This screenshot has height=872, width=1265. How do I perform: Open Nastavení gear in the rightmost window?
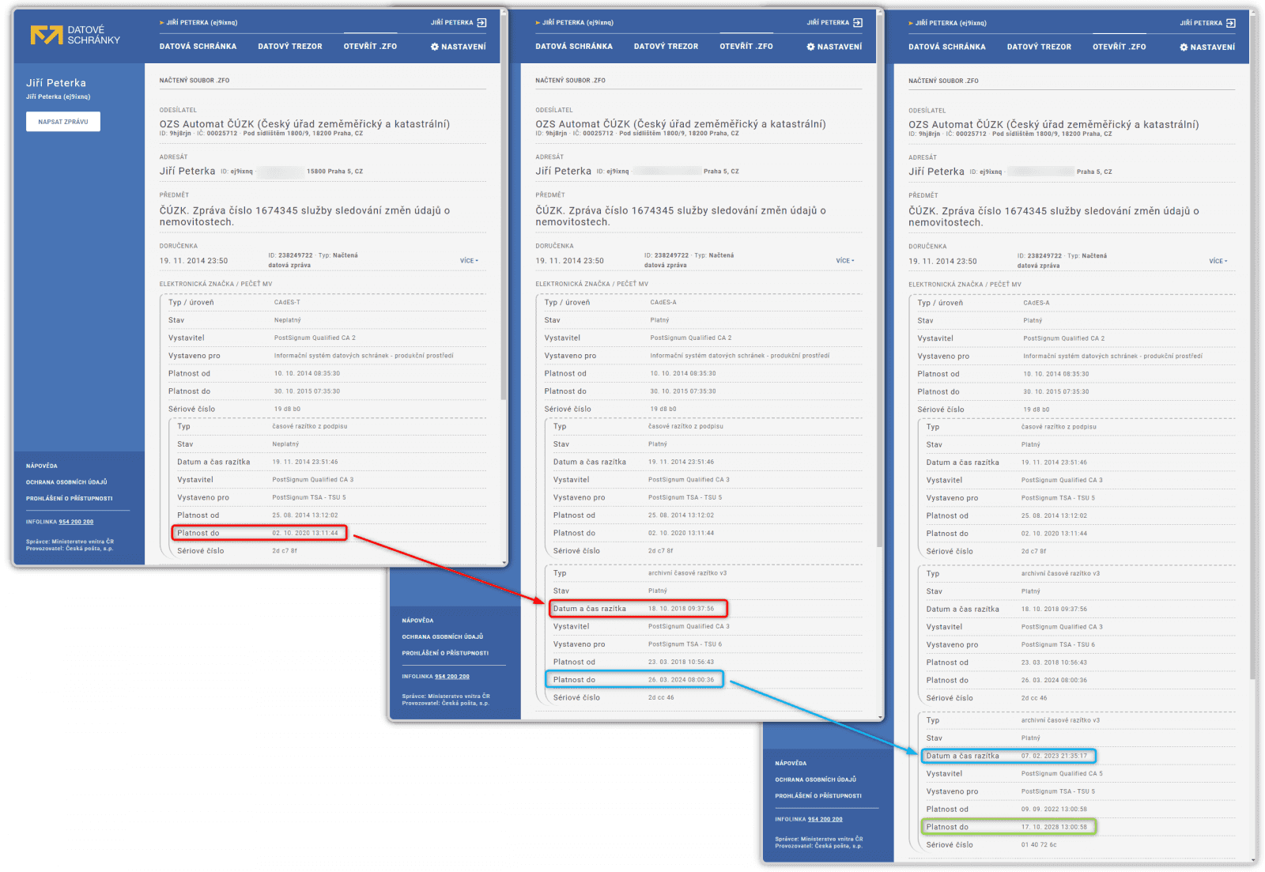coord(1184,47)
